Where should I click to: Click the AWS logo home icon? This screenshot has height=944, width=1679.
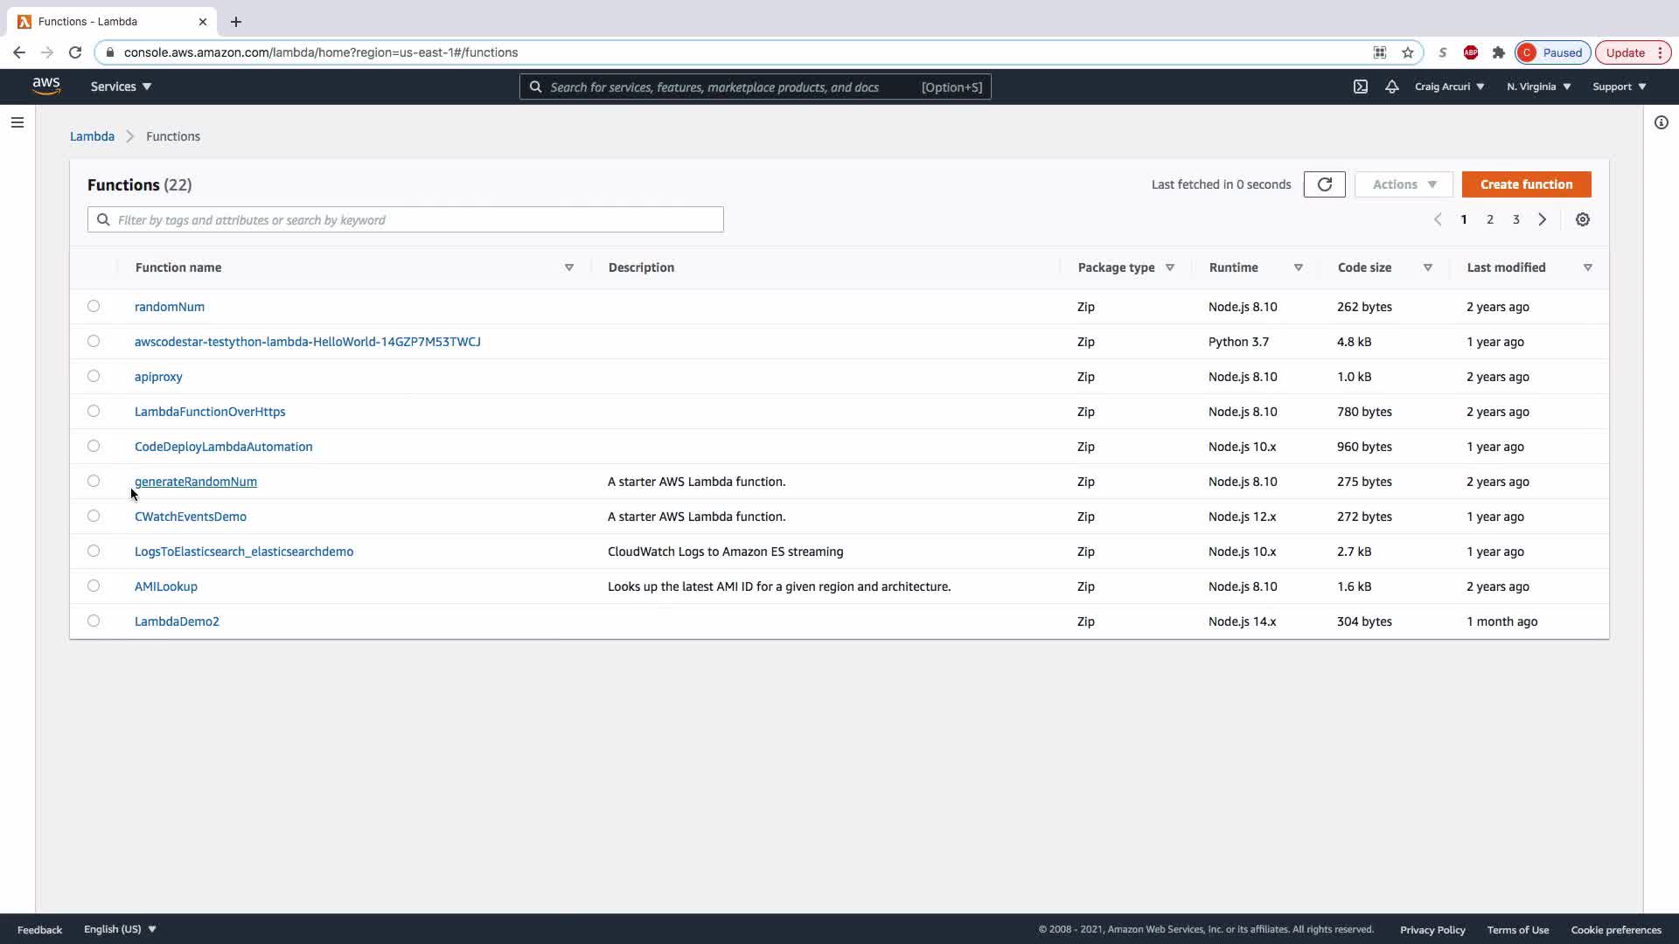pyautogui.click(x=46, y=86)
